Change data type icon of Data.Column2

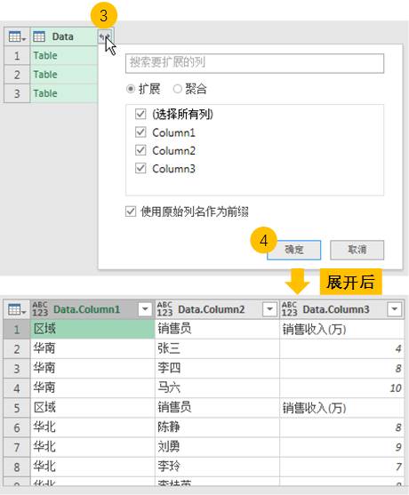(164, 309)
